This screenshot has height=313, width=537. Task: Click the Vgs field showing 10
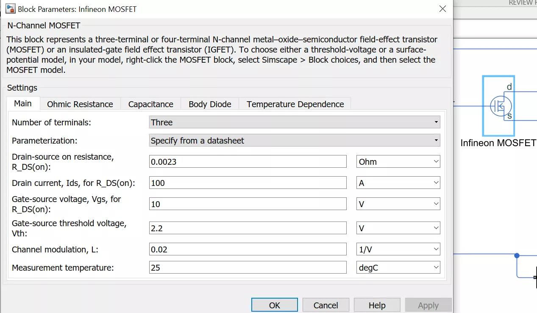point(248,204)
